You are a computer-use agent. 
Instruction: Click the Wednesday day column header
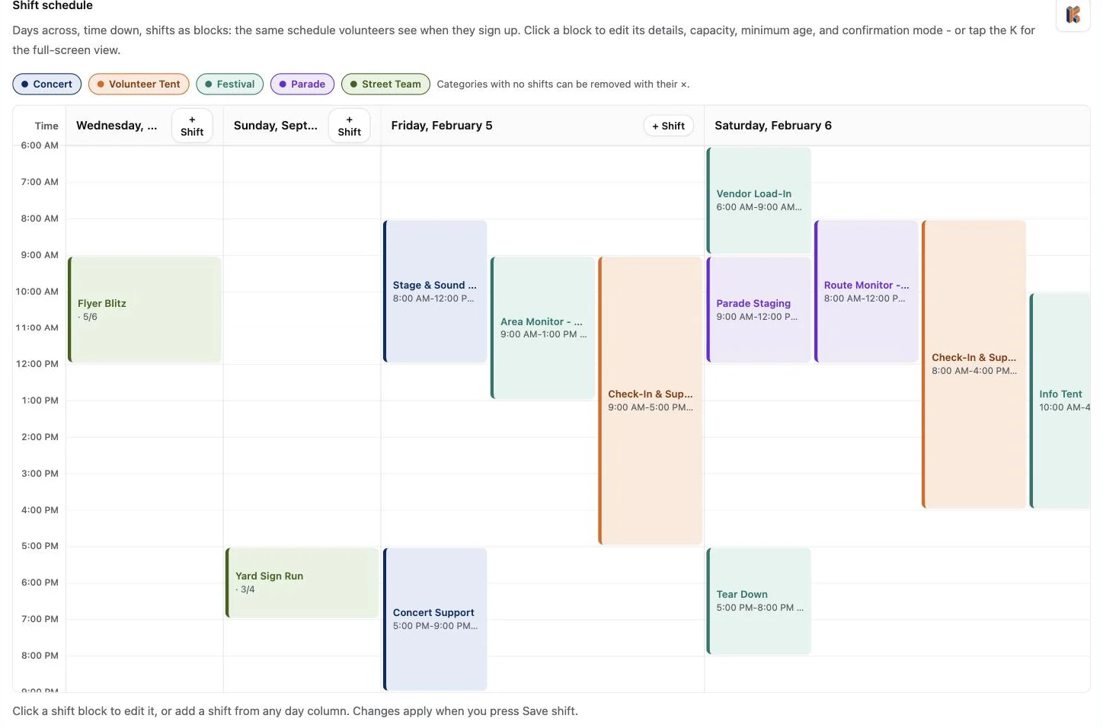(117, 126)
